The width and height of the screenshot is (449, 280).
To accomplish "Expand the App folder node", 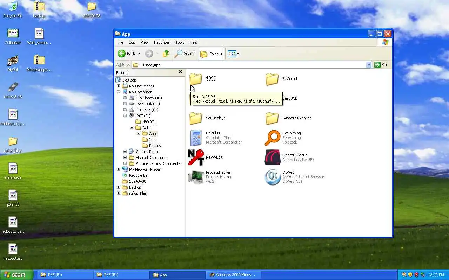I will (138, 134).
